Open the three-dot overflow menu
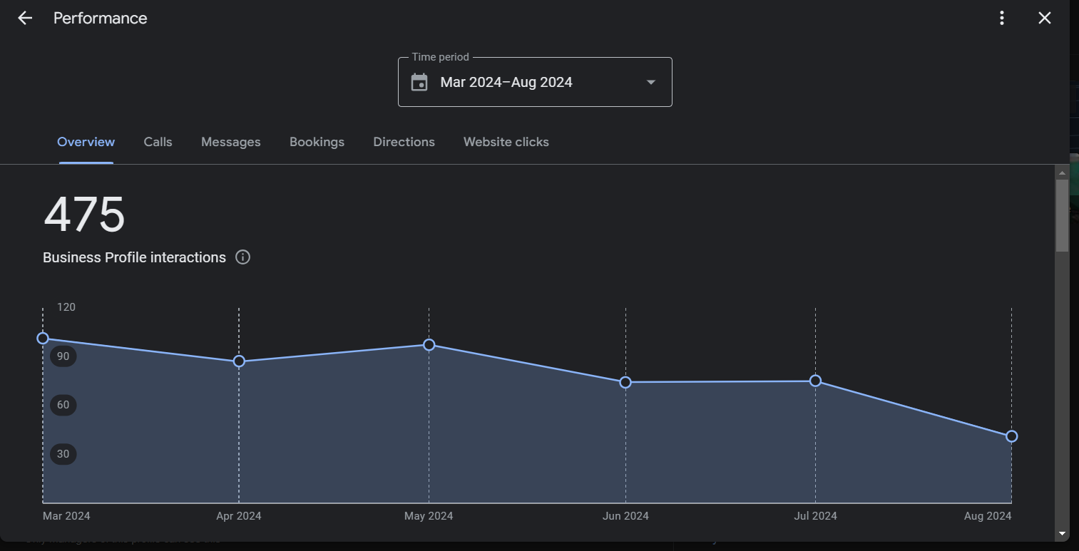The height and width of the screenshot is (551, 1079). (1001, 18)
